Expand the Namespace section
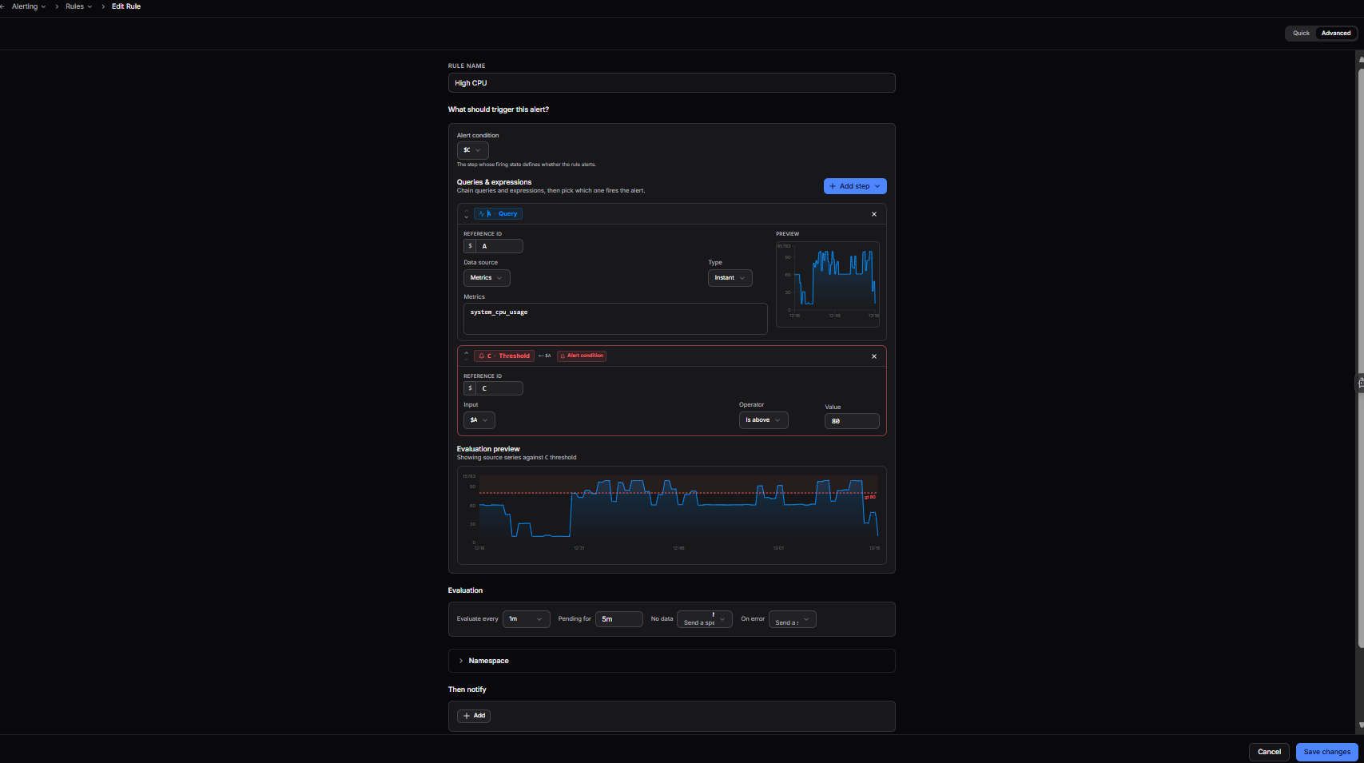The height and width of the screenshot is (763, 1364). (671, 661)
